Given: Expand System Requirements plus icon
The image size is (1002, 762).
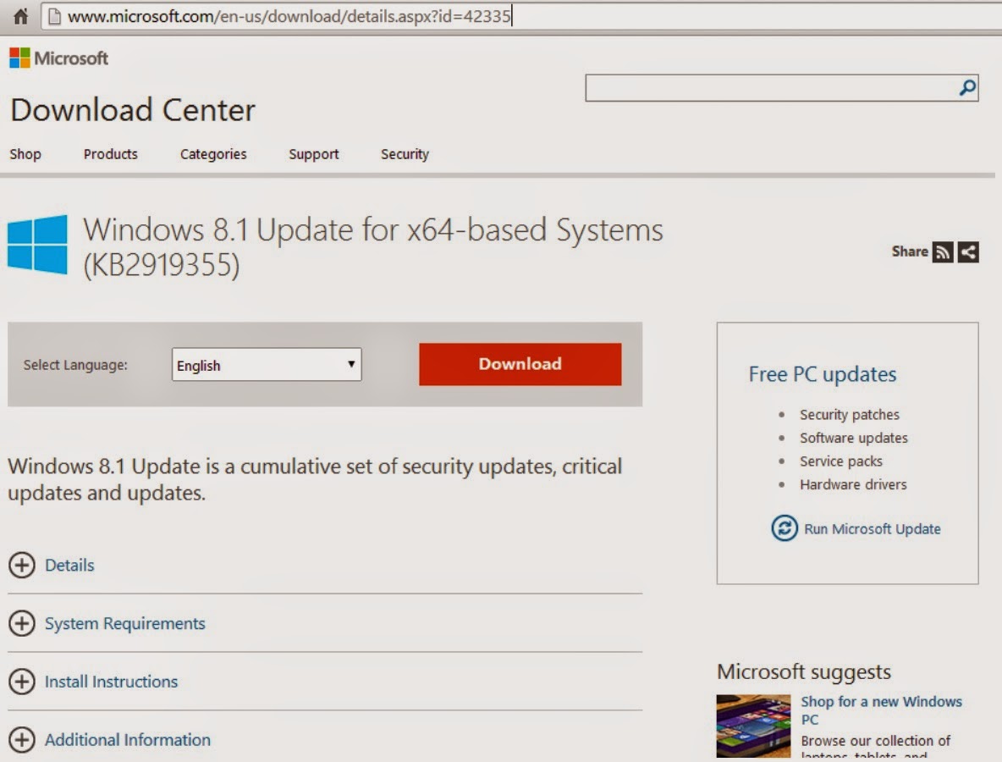Looking at the screenshot, I should tap(22, 623).
